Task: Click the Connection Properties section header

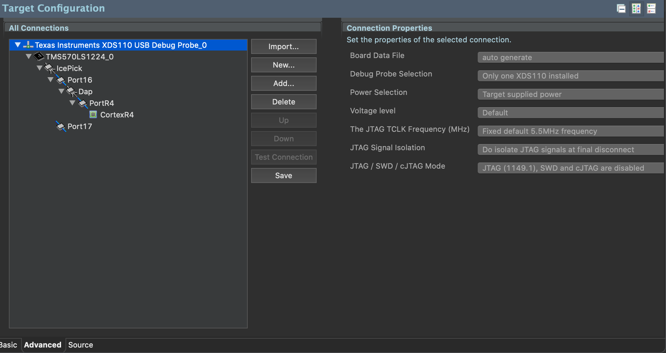Action: tap(389, 28)
